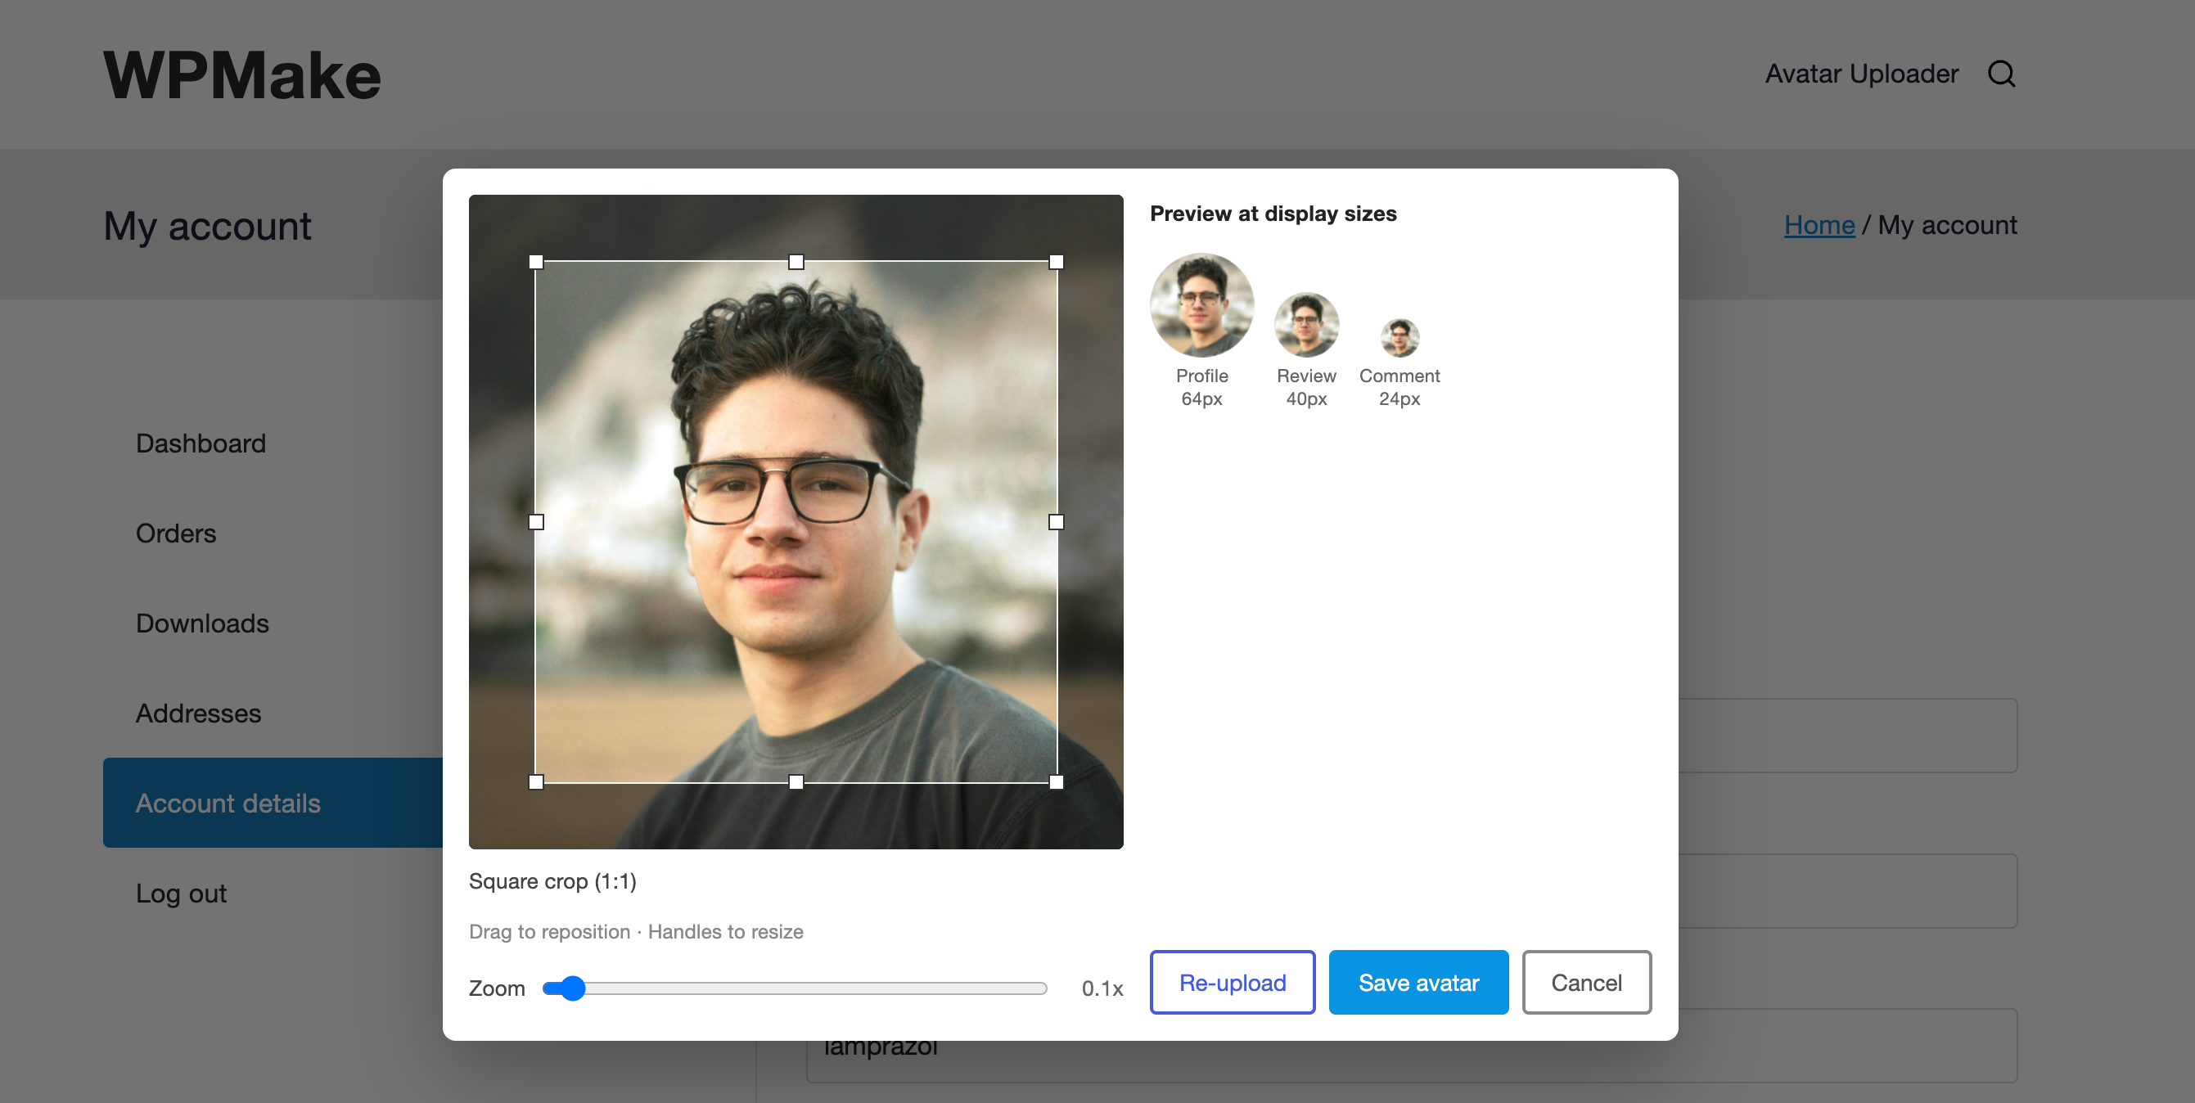Click the My account page heading
2195x1103 pixels.
click(207, 227)
